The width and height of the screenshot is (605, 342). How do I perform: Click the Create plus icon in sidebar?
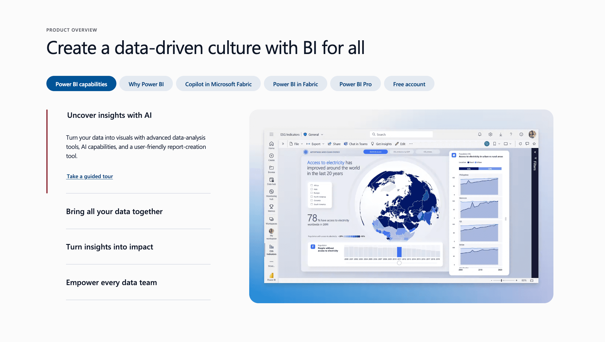271,156
